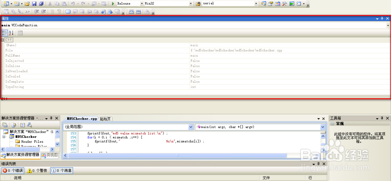Click the Save All icon
Viewport: 391px width, 181px height.
(x=41, y=4)
